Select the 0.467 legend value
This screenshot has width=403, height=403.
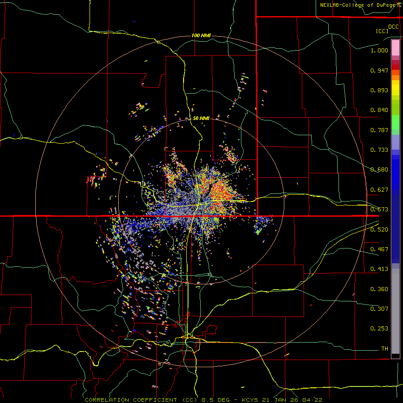coord(379,249)
